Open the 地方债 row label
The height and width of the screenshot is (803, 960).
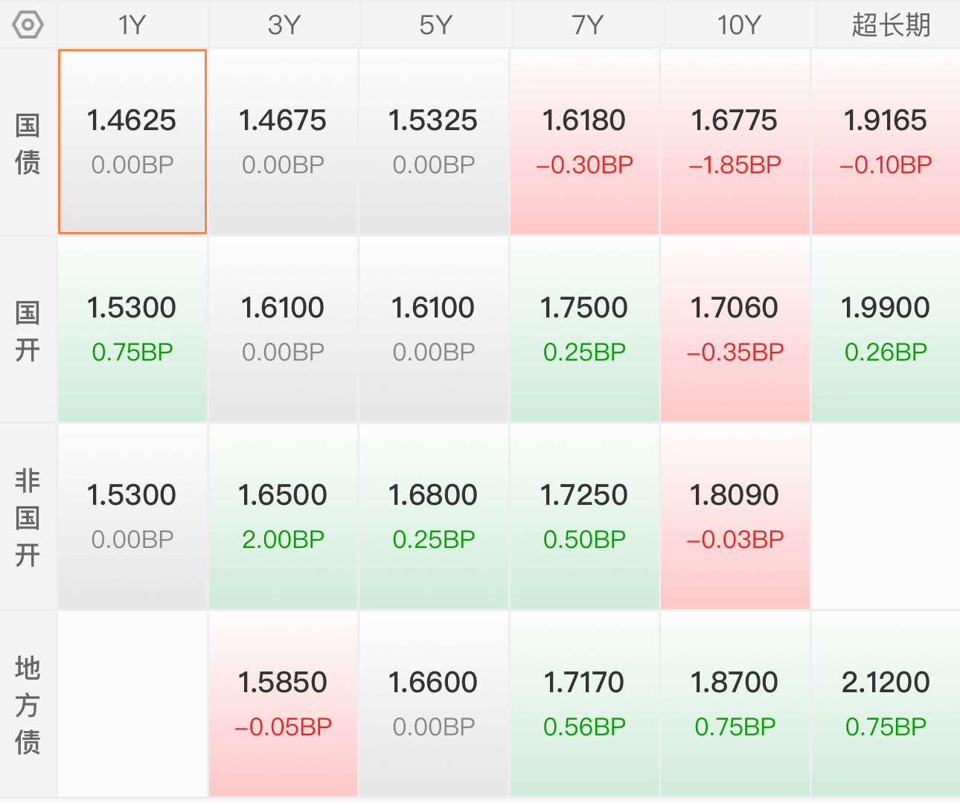[x=28, y=705]
